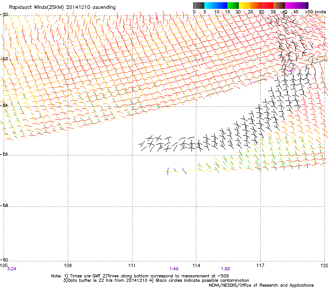Click the -52 latitude axis label
This screenshot has height=288, width=328.
[x=4, y=59]
